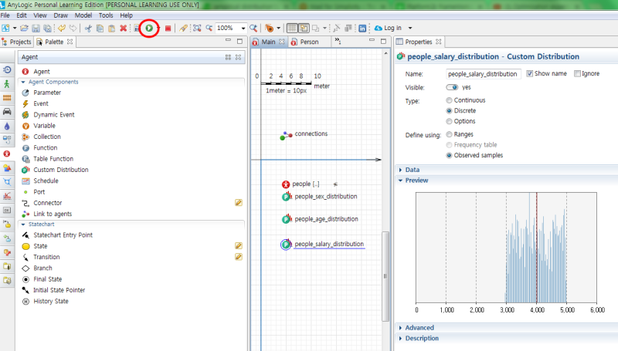Click the Agent item in the palette
This screenshot has height=351, width=618.
(x=36, y=72)
